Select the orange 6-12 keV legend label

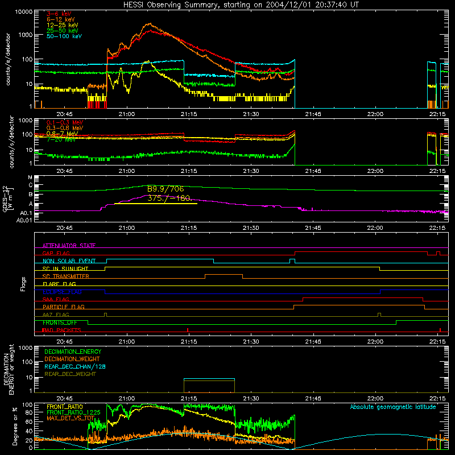61,19
